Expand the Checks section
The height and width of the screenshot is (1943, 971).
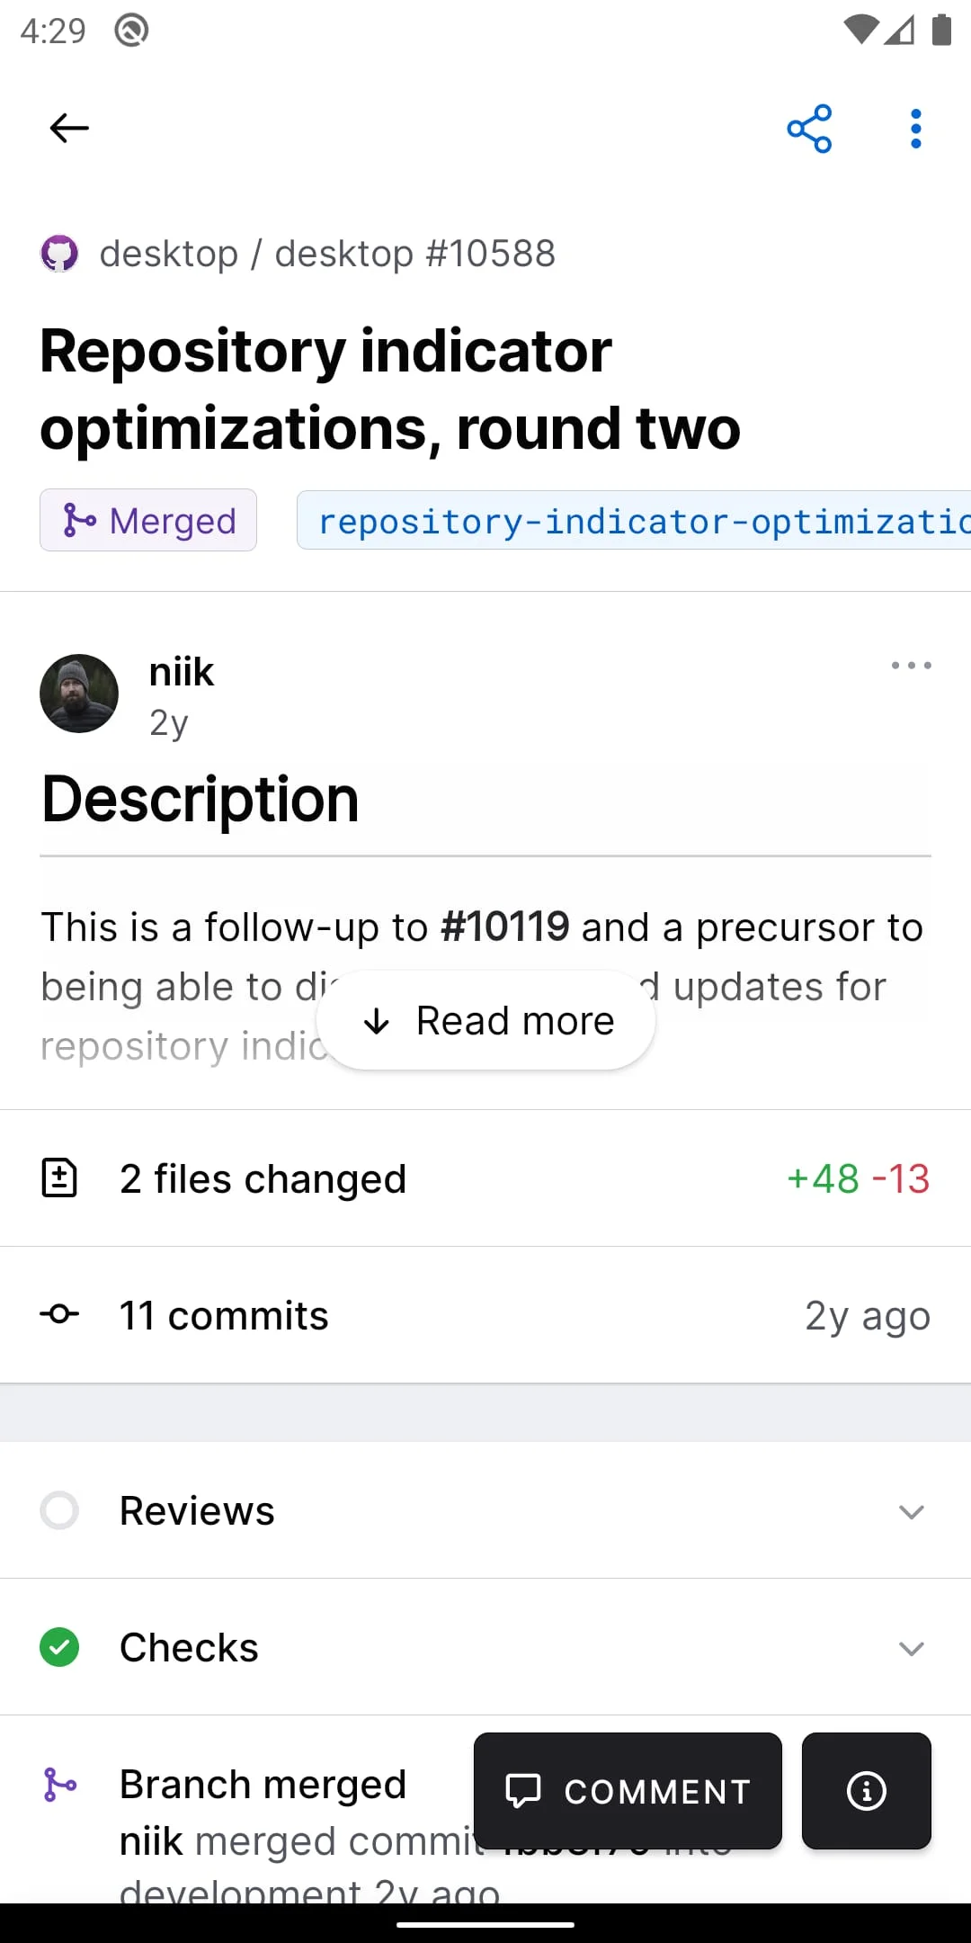(x=911, y=1647)
